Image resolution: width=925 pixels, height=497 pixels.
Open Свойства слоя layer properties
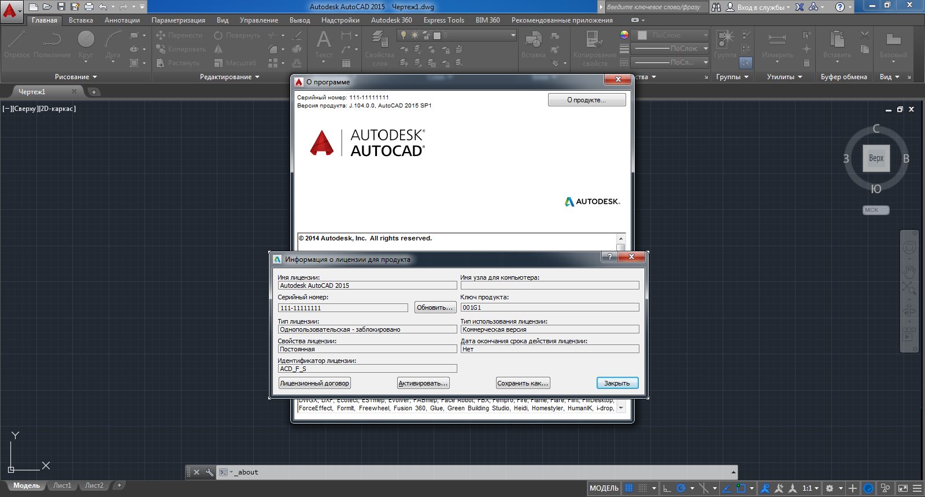click(x=379, y=49)
